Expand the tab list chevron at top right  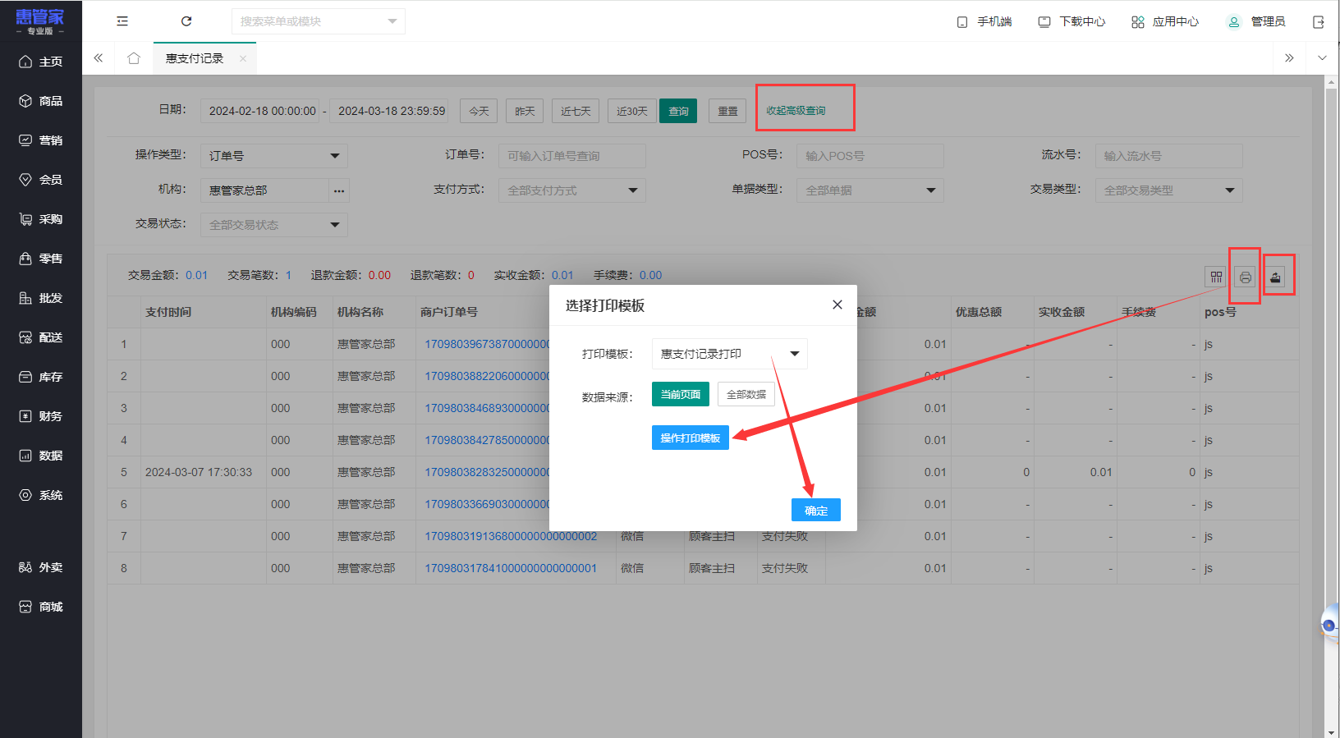pos(1322,58)
